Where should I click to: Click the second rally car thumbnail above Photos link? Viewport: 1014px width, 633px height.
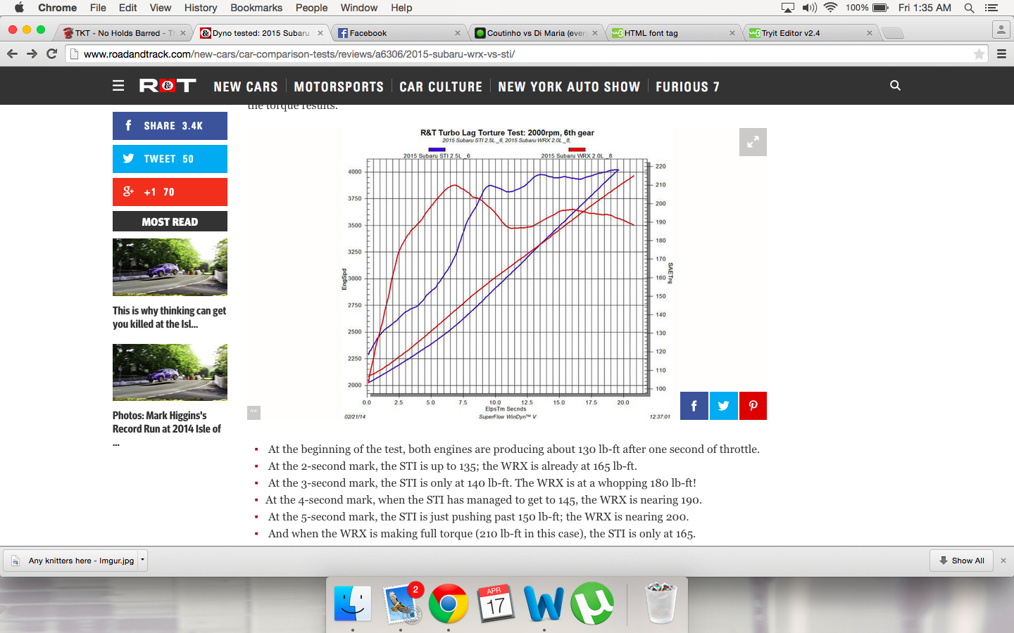(170, 372)
